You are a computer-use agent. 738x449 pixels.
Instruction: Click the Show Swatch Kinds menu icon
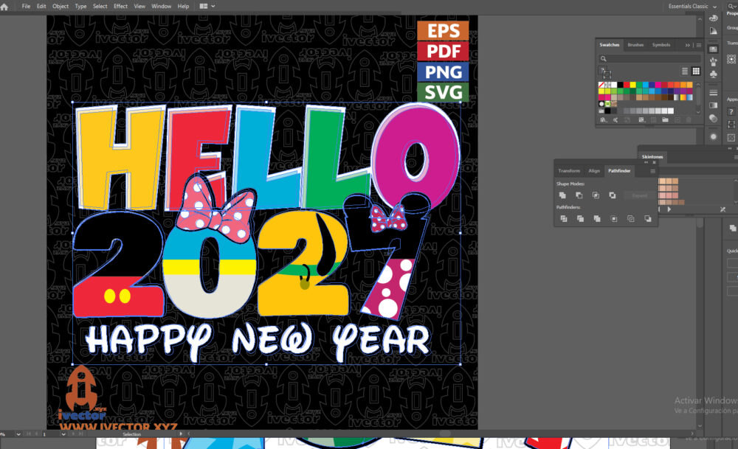(641, 120)
